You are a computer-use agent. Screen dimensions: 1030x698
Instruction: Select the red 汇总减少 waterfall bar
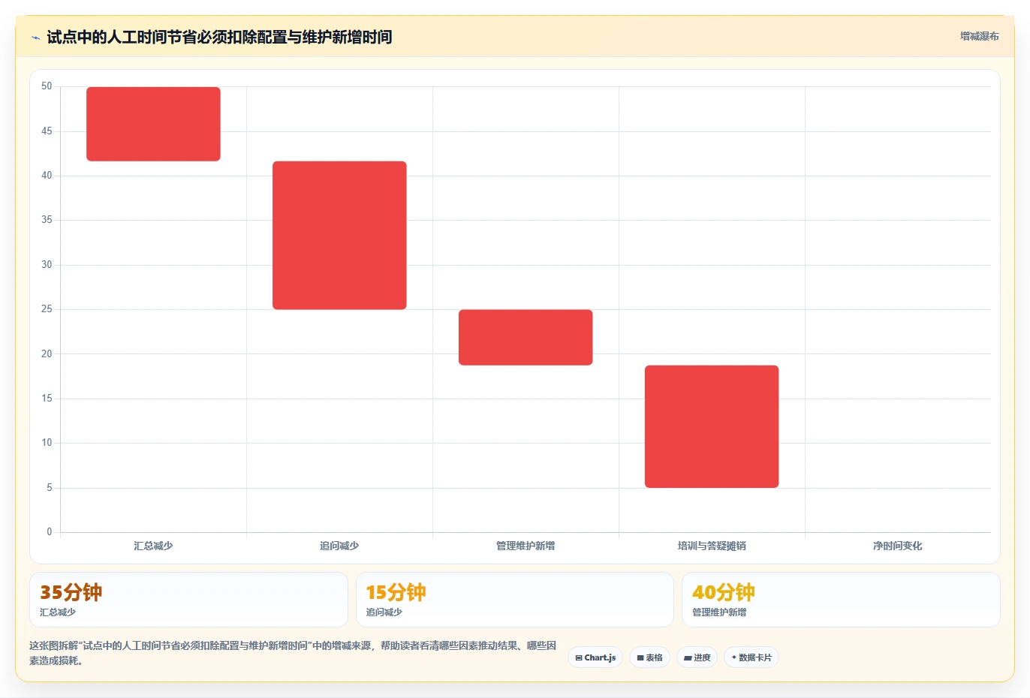pyautogui.click(x=153, y=124)
